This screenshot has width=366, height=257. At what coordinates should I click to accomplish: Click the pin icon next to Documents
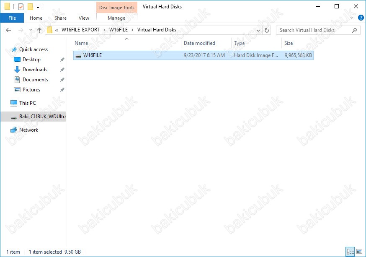[x=62, y=80]
